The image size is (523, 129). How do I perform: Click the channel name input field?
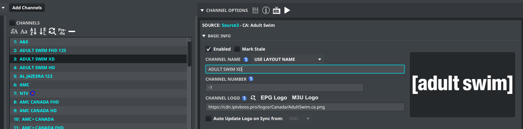(x=305, y=69)
